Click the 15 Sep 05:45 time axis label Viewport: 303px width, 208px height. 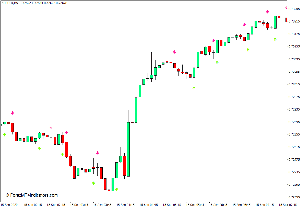point(195,205)
